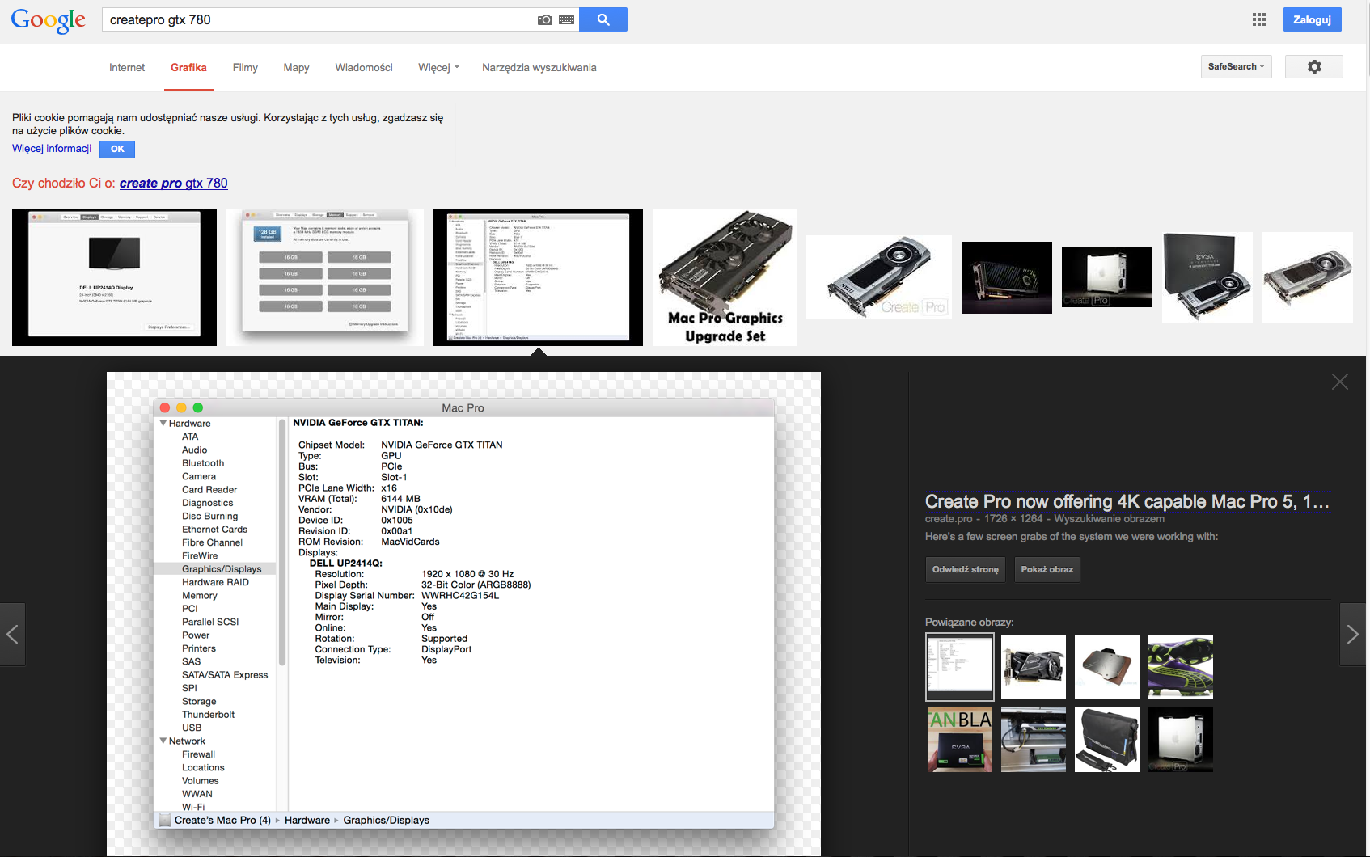The height and width of the screenshot is (857, 1370).
Task: Open the SafeSearch dropdown
Action: (x=1236, y=66)
